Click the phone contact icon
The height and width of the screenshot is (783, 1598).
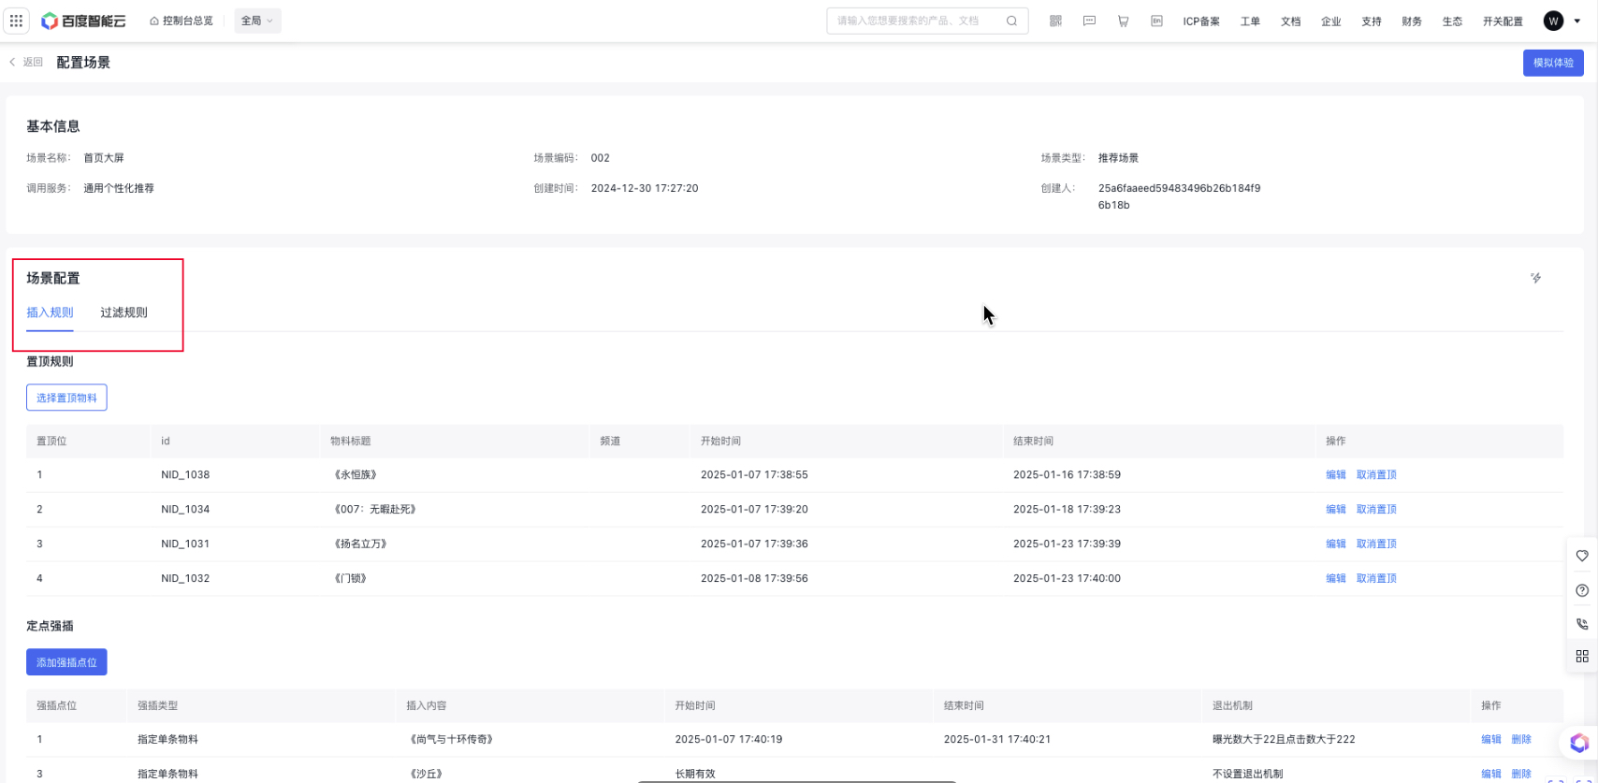(x=1582, y=624)
